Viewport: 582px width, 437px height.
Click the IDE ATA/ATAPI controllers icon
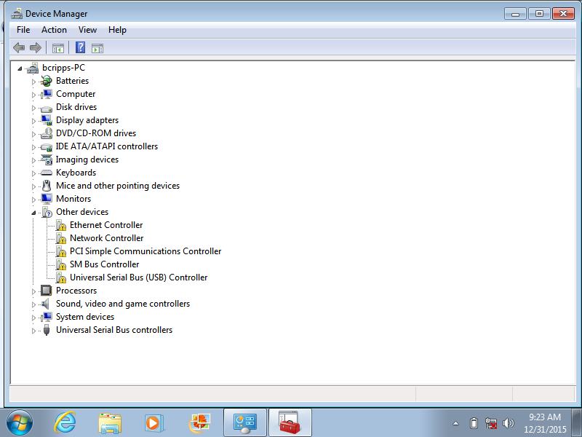tap(47, 147)
